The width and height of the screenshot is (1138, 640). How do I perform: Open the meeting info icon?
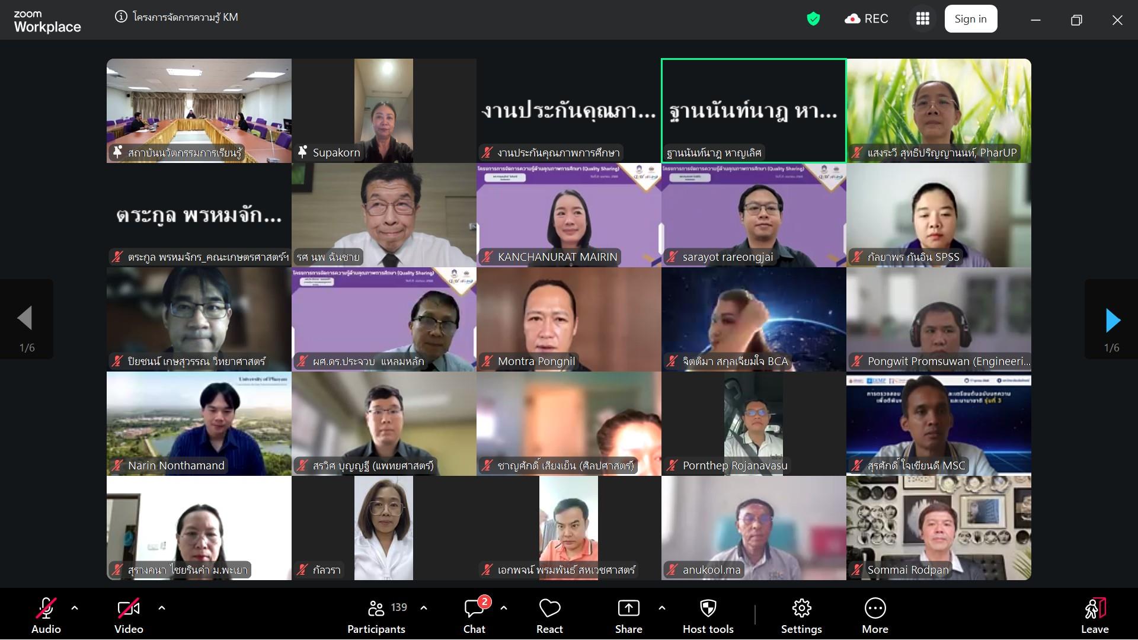[121, 17]
